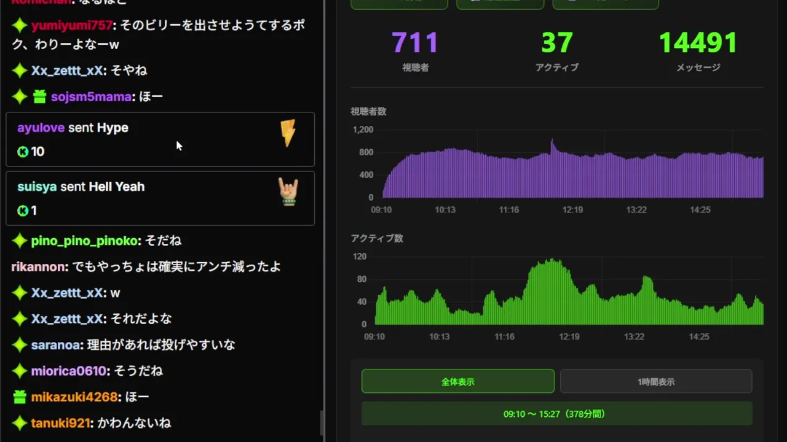Click the sparkle badge beside miorica0610

point(20,371)
